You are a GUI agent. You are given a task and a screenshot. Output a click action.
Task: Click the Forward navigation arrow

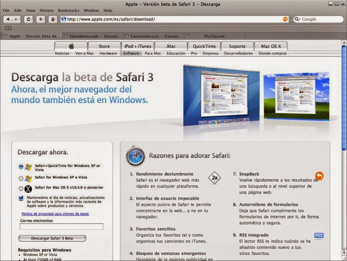[x=16, y=19]
